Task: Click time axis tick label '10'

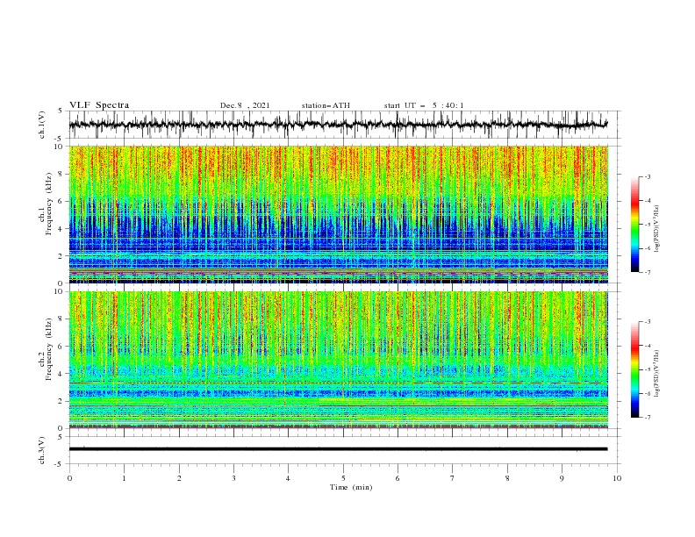Action: point(617,478)
